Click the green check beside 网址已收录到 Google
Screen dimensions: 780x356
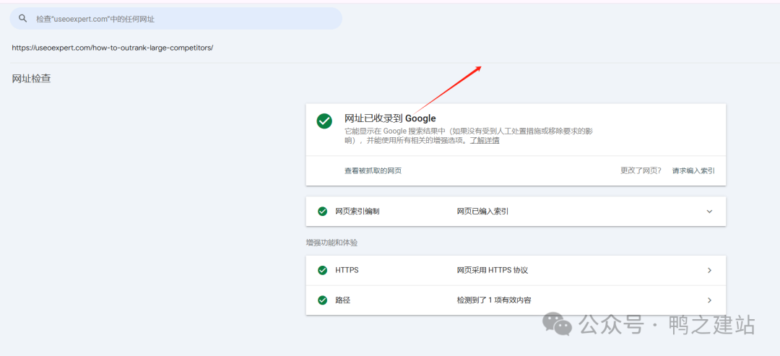point(324,121)
